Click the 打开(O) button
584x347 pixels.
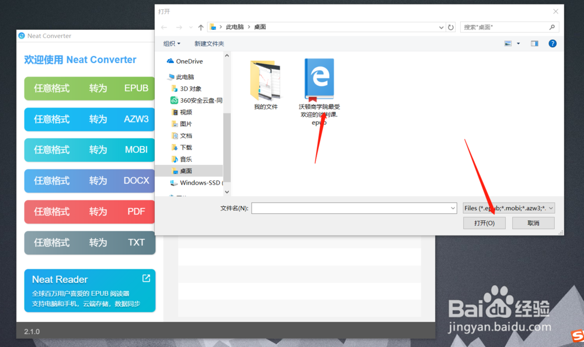pos(484,223)
